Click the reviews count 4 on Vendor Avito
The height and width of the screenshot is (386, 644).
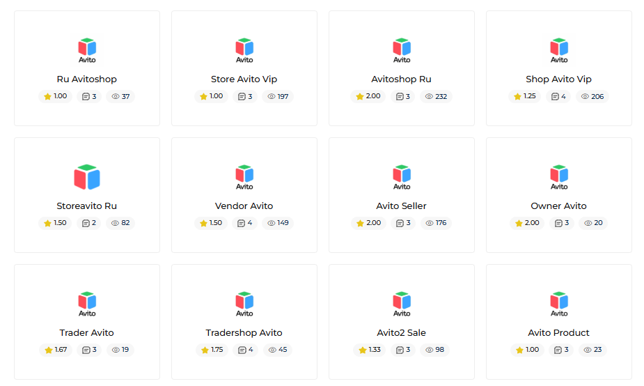click(245, 223)
